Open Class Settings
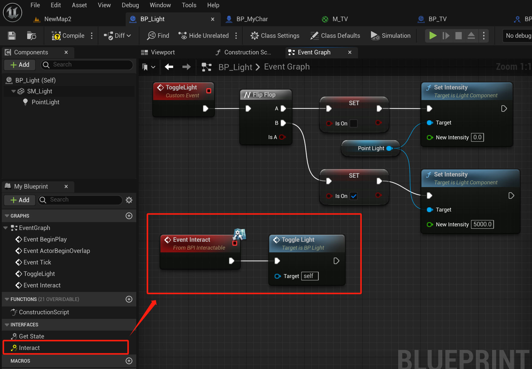Image resolution: width=532 pixels, height=369 pixels. click(275, 36)
